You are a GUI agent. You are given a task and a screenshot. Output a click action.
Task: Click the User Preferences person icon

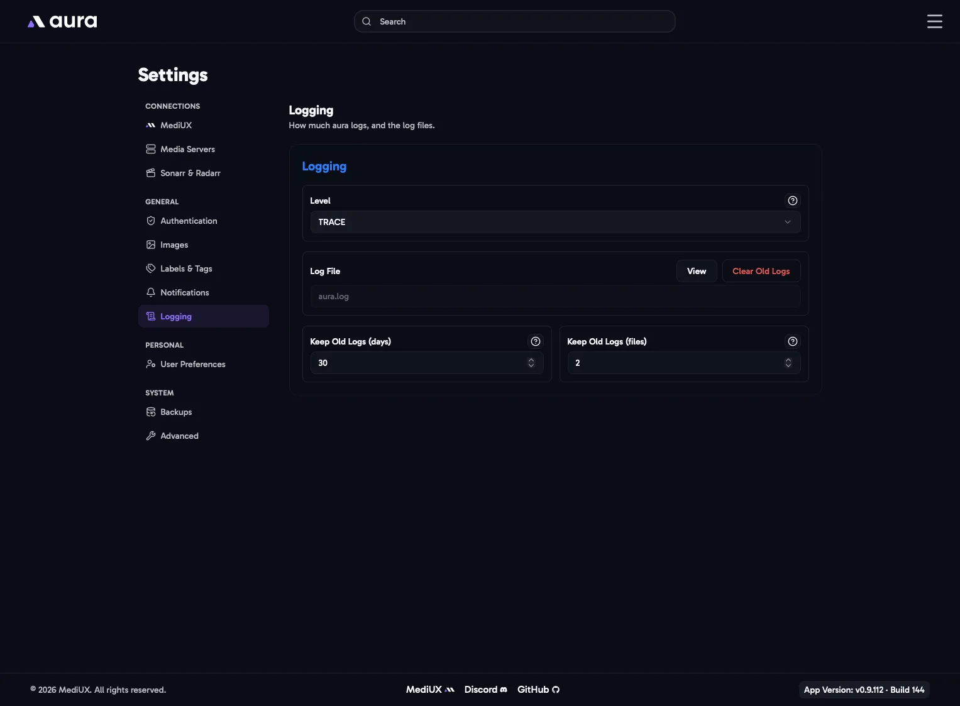[151, 364]
